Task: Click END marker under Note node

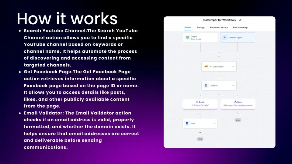Action: click(x=200, y=139)
